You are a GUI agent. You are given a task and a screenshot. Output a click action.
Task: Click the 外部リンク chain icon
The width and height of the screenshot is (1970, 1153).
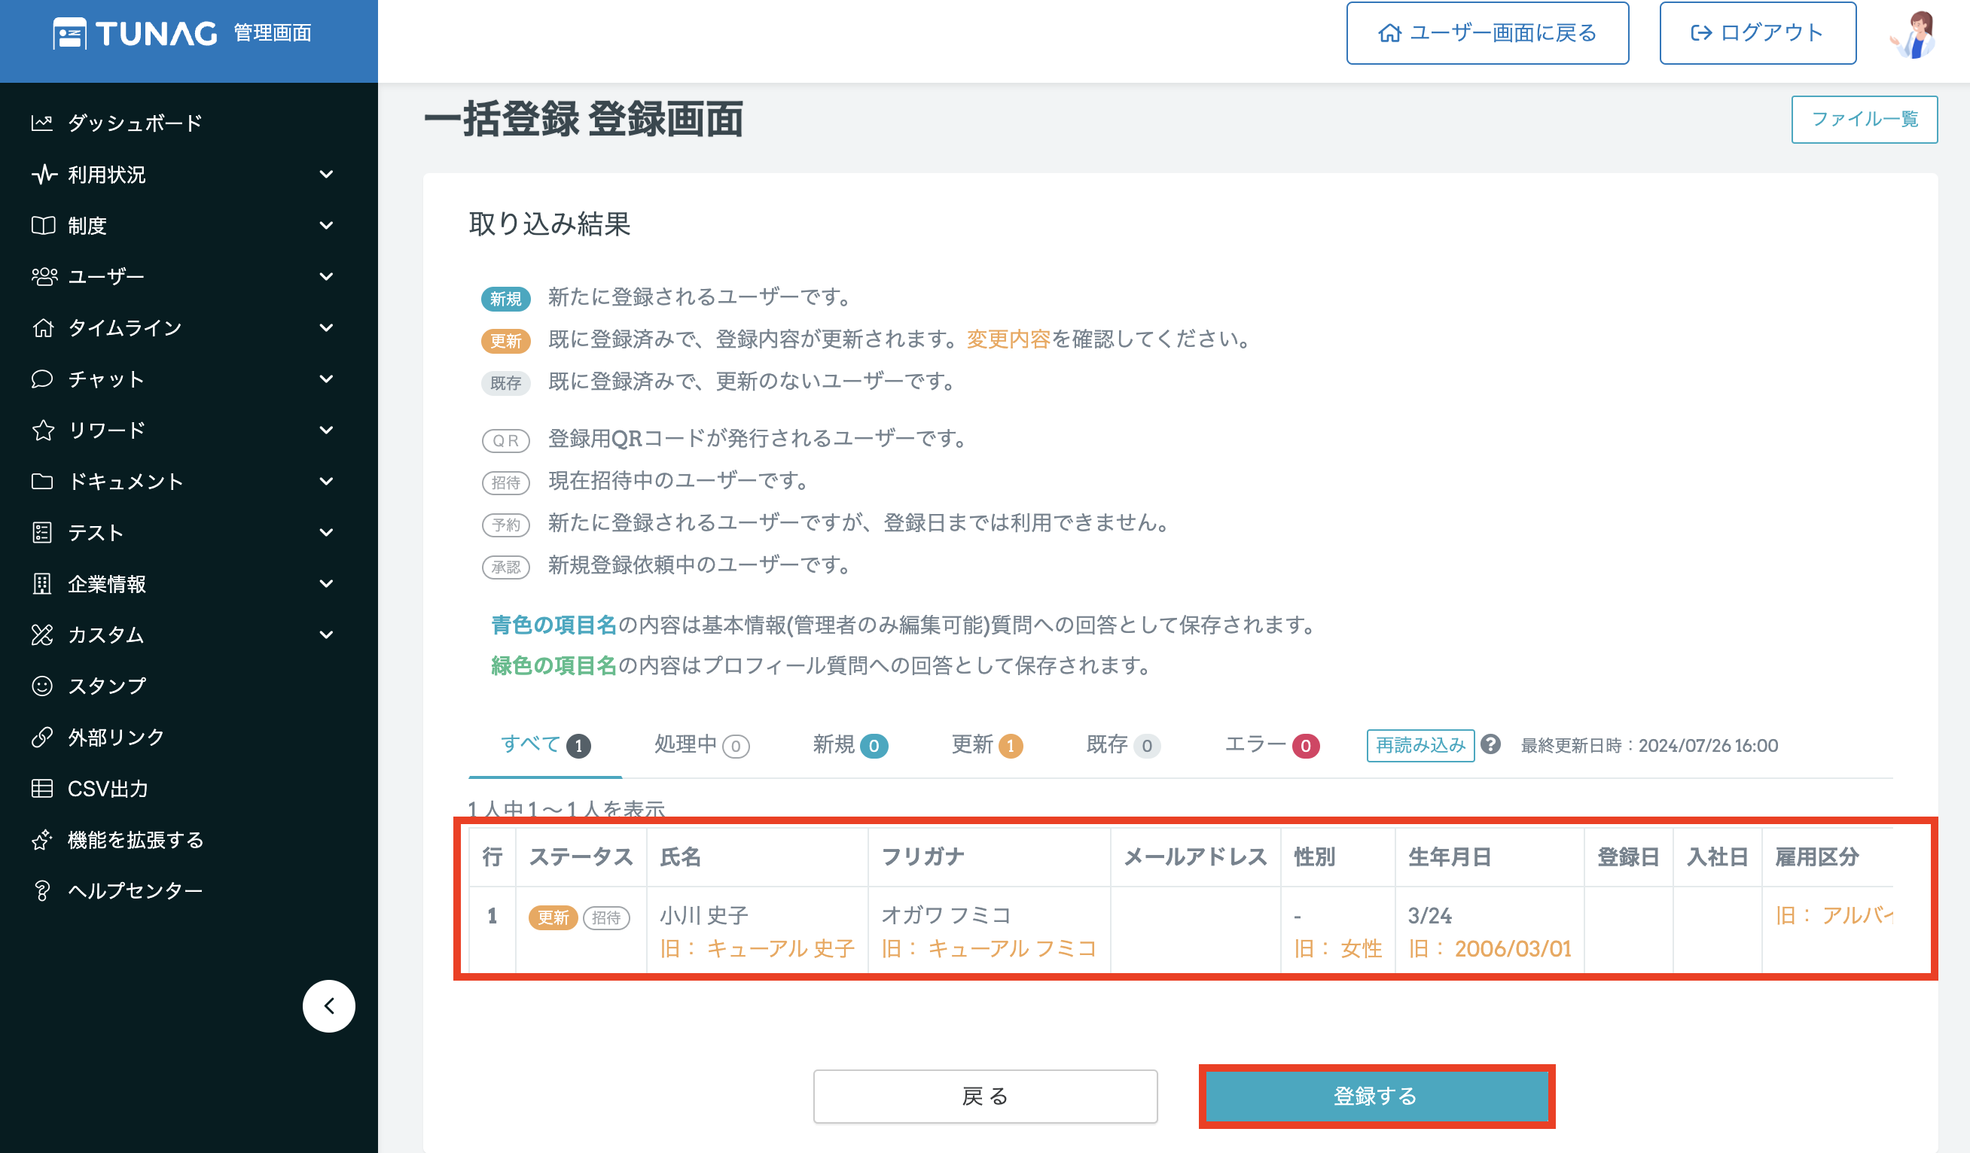tap(42, 738)
